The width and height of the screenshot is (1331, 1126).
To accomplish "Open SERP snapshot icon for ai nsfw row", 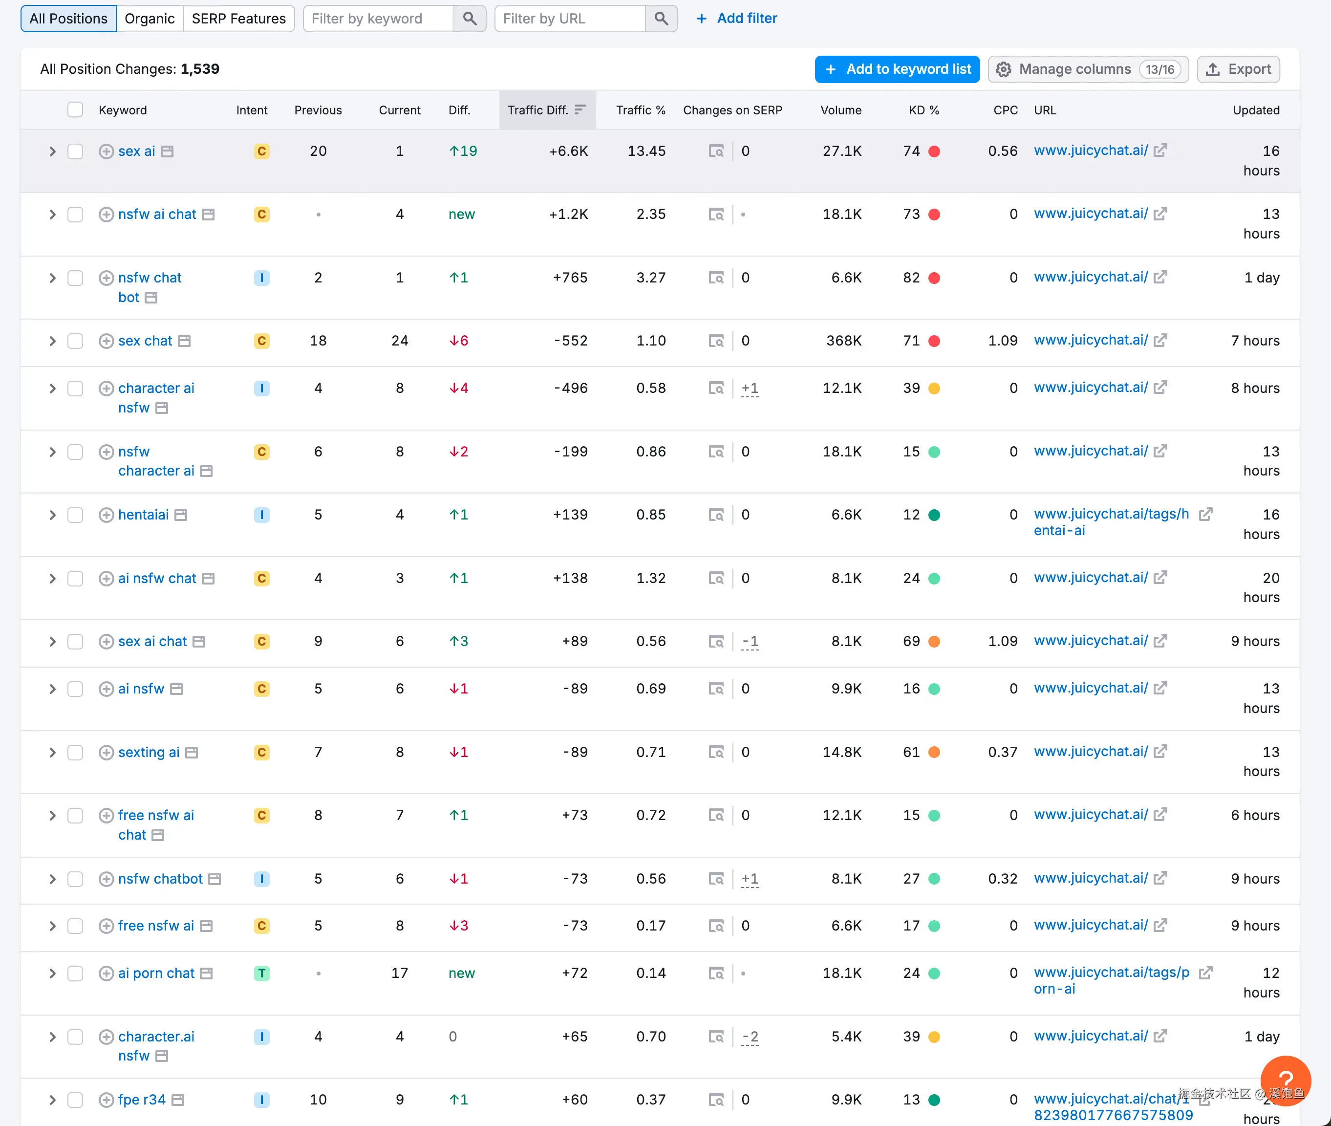I will pos(716,689).
